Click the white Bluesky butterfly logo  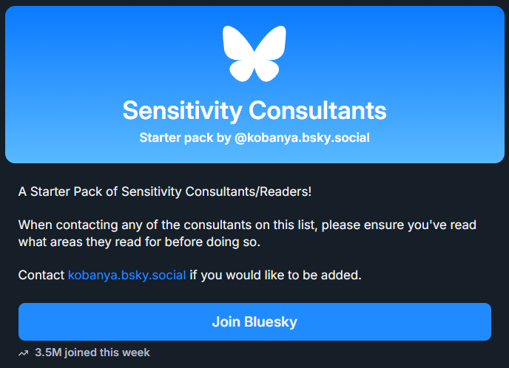click(254, 53)
